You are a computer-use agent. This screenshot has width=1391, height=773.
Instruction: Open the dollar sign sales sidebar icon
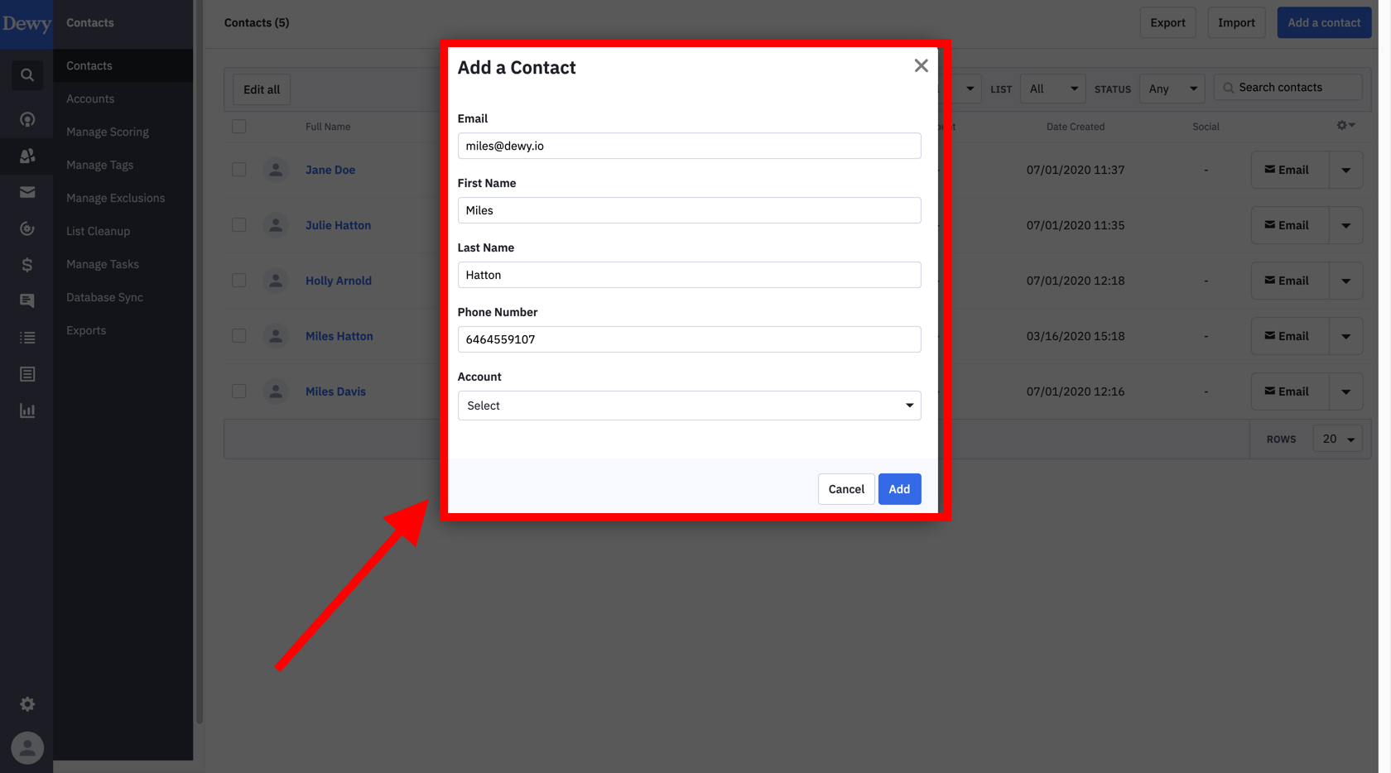pyautogui.click(x=27, y=265)
